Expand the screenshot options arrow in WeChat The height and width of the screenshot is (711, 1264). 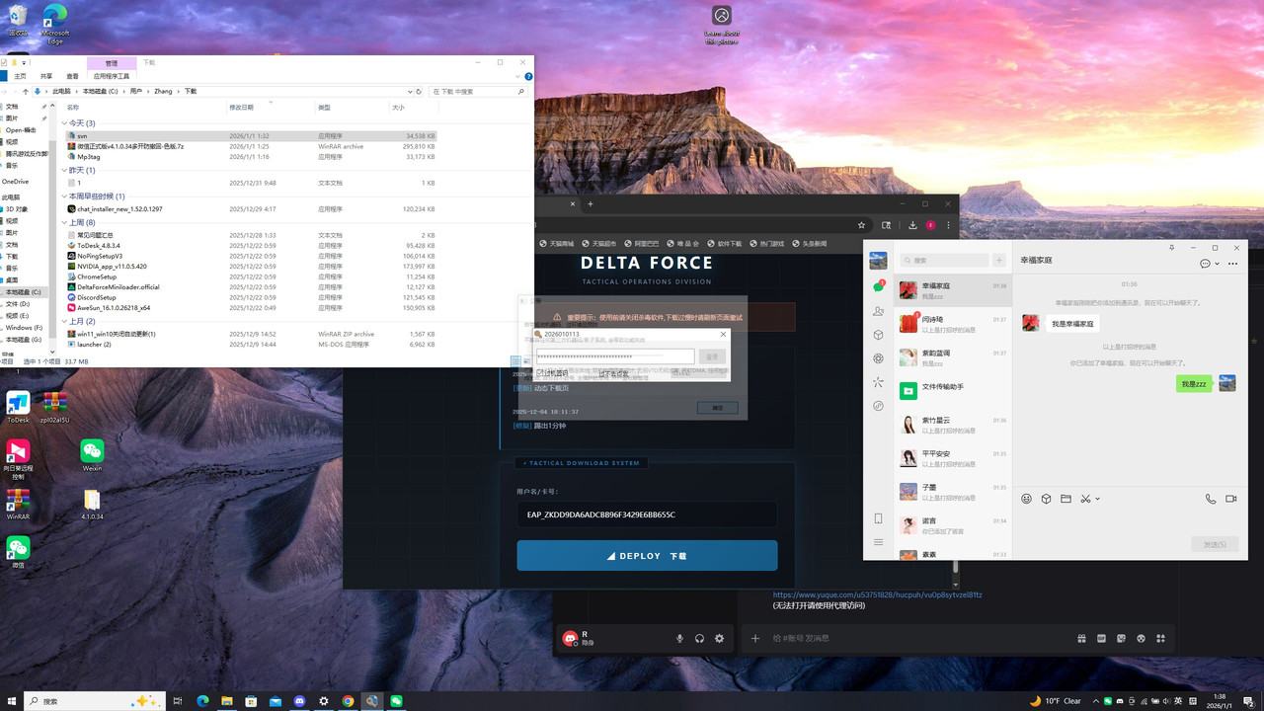pyautogui.click(x=1097, y=499)
